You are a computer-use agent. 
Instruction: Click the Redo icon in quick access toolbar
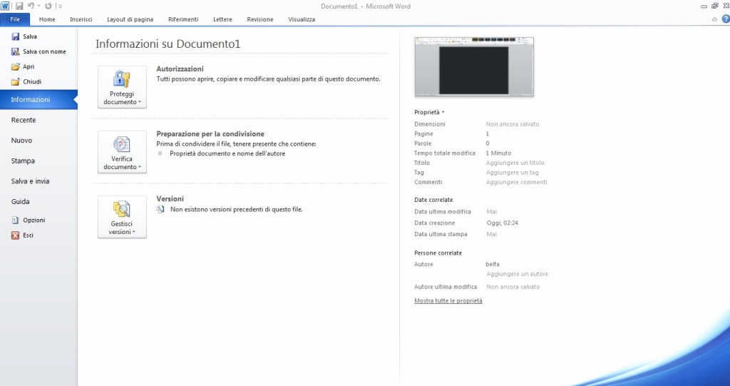tap(48, 6)
